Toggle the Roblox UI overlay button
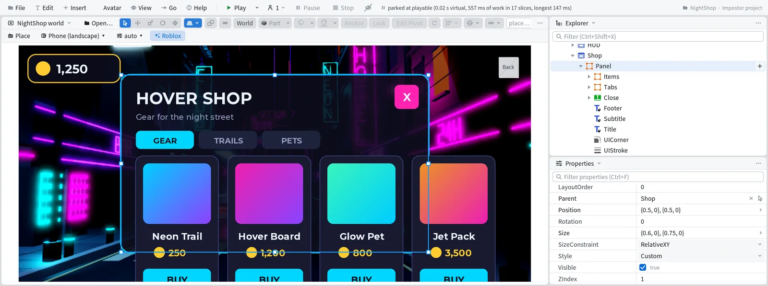 click(168, 36)
